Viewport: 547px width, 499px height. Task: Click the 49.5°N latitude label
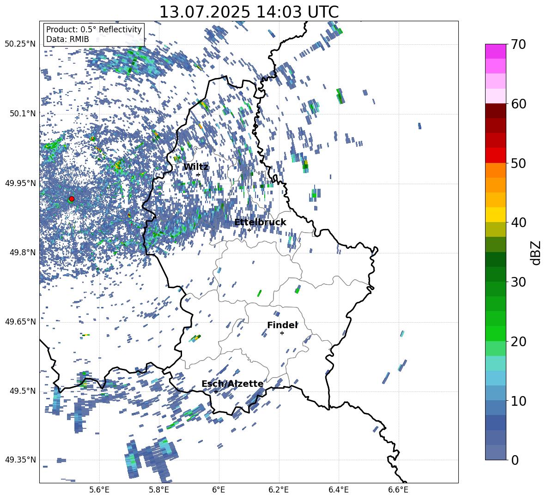tap(23, 391)
